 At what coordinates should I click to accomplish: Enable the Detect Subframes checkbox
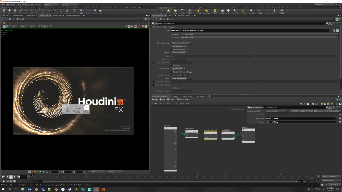point(172,50)
